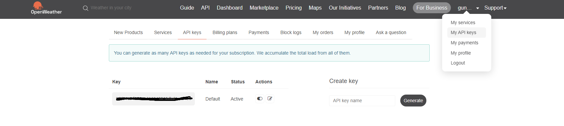Click the Default key name cell
Image resolution: width=564 pixels, height=126 pixels.
[x=213, y=99]
